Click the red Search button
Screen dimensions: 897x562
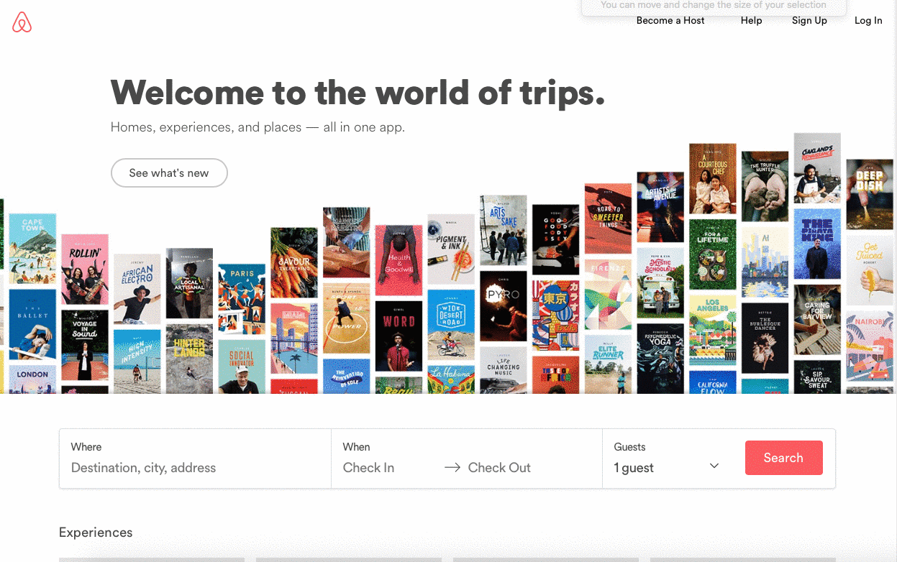click(783, 458)
